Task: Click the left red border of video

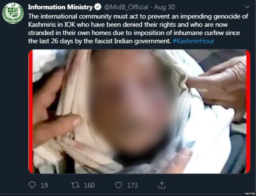Action: [x=30, y=112]
